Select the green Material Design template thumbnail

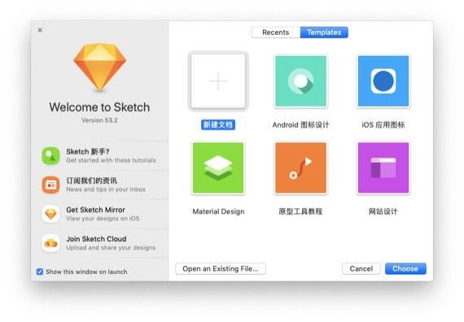218,168
